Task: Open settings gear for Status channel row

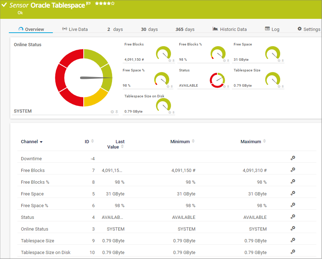Action: [x=293, y=217]
